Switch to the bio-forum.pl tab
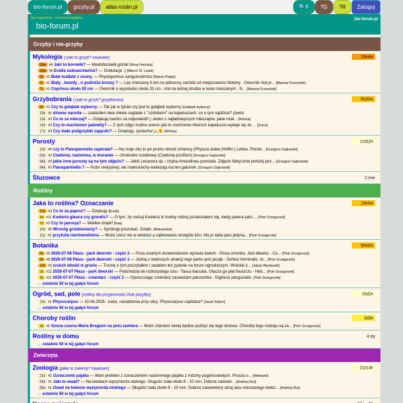Viewport: 403px width, 403px height. click(48, 7)
